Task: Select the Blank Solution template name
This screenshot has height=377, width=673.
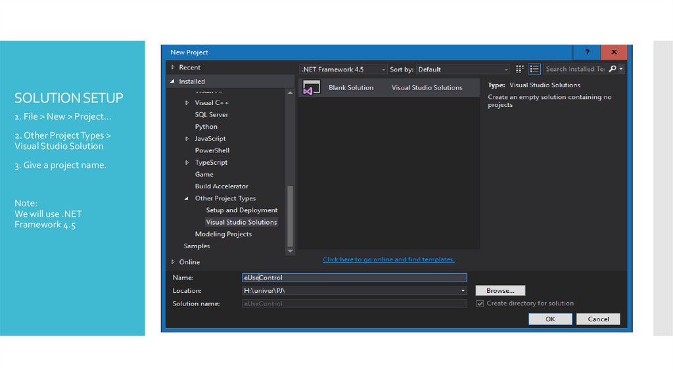Action: coord(351,87)
